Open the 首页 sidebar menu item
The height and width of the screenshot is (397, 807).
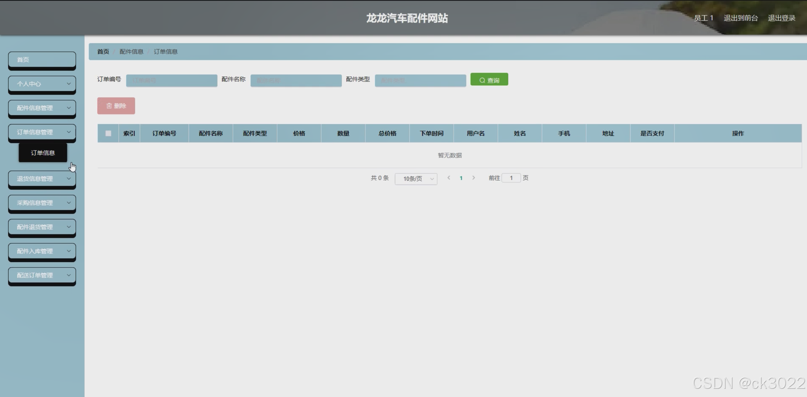click(x=42, y=60)
